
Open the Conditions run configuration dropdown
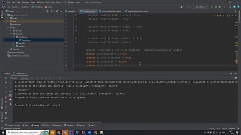tap(200, 7)
